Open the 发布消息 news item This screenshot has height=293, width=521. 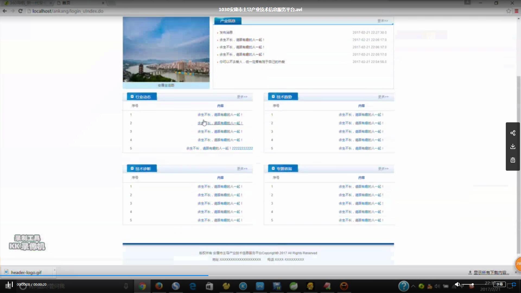tap(226, 33)
